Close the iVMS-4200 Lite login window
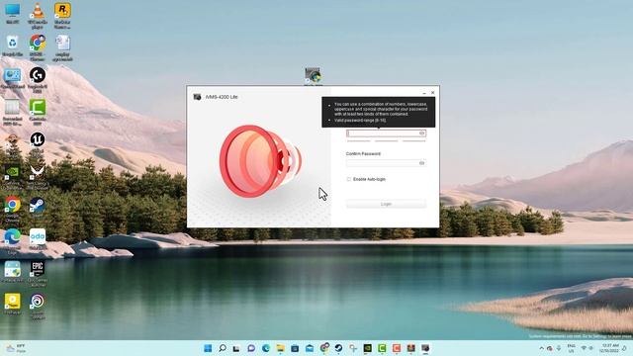 tap(433, 92)
